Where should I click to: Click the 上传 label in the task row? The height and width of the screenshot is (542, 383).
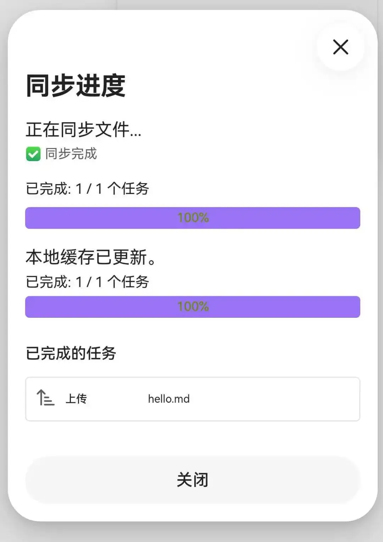click(76, 399)
